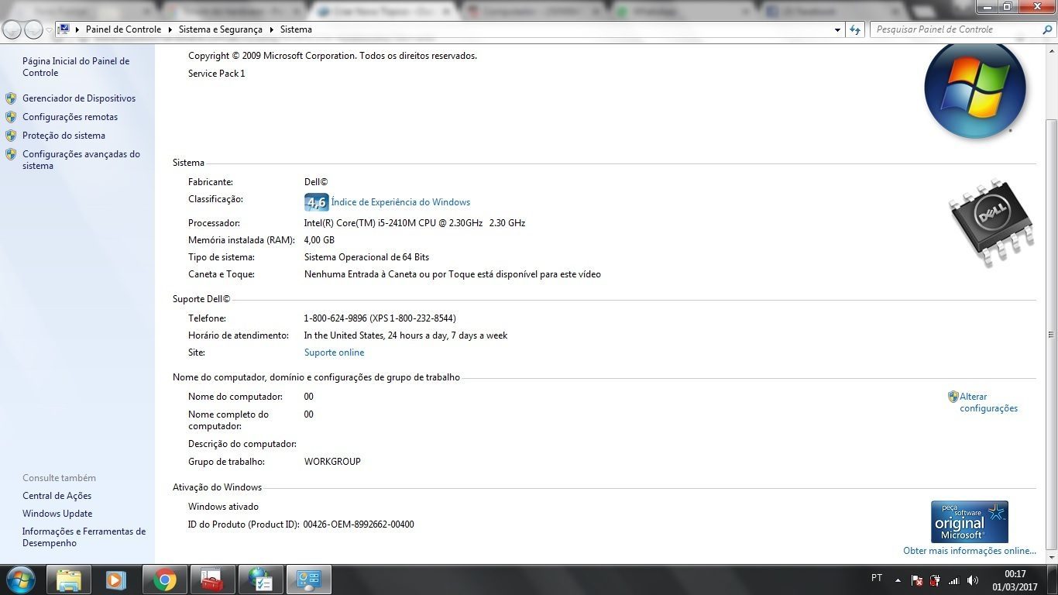Click the Dell chip logo image
This screenshot has width=1058, height=595.
click(x=992, y=224)
